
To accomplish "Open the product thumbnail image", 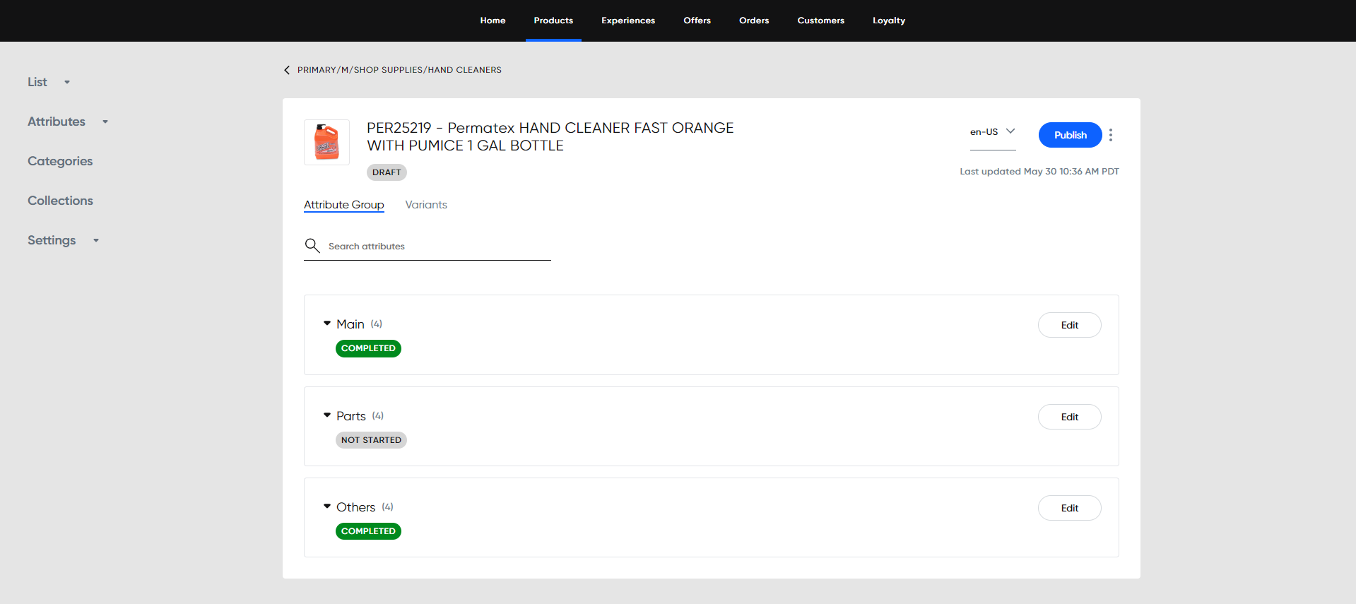I will pos(326,142).
